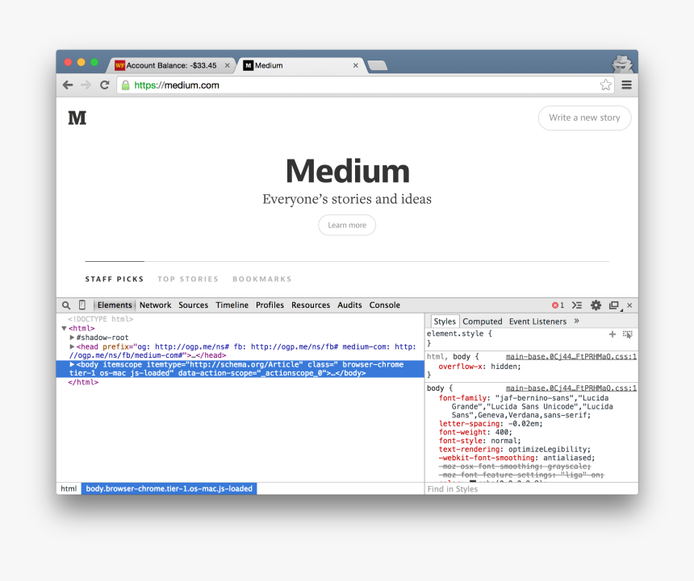
Task: Add new style rule with plus icon
Action: point(612,334)
